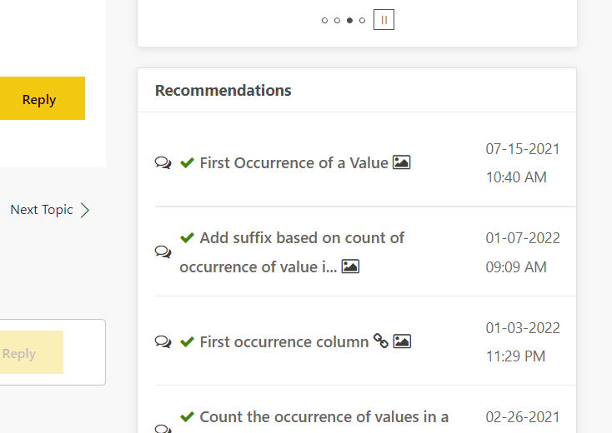Open Add suffix based on count thread
This screenshot has height=433, width=612.
point(292,252)
